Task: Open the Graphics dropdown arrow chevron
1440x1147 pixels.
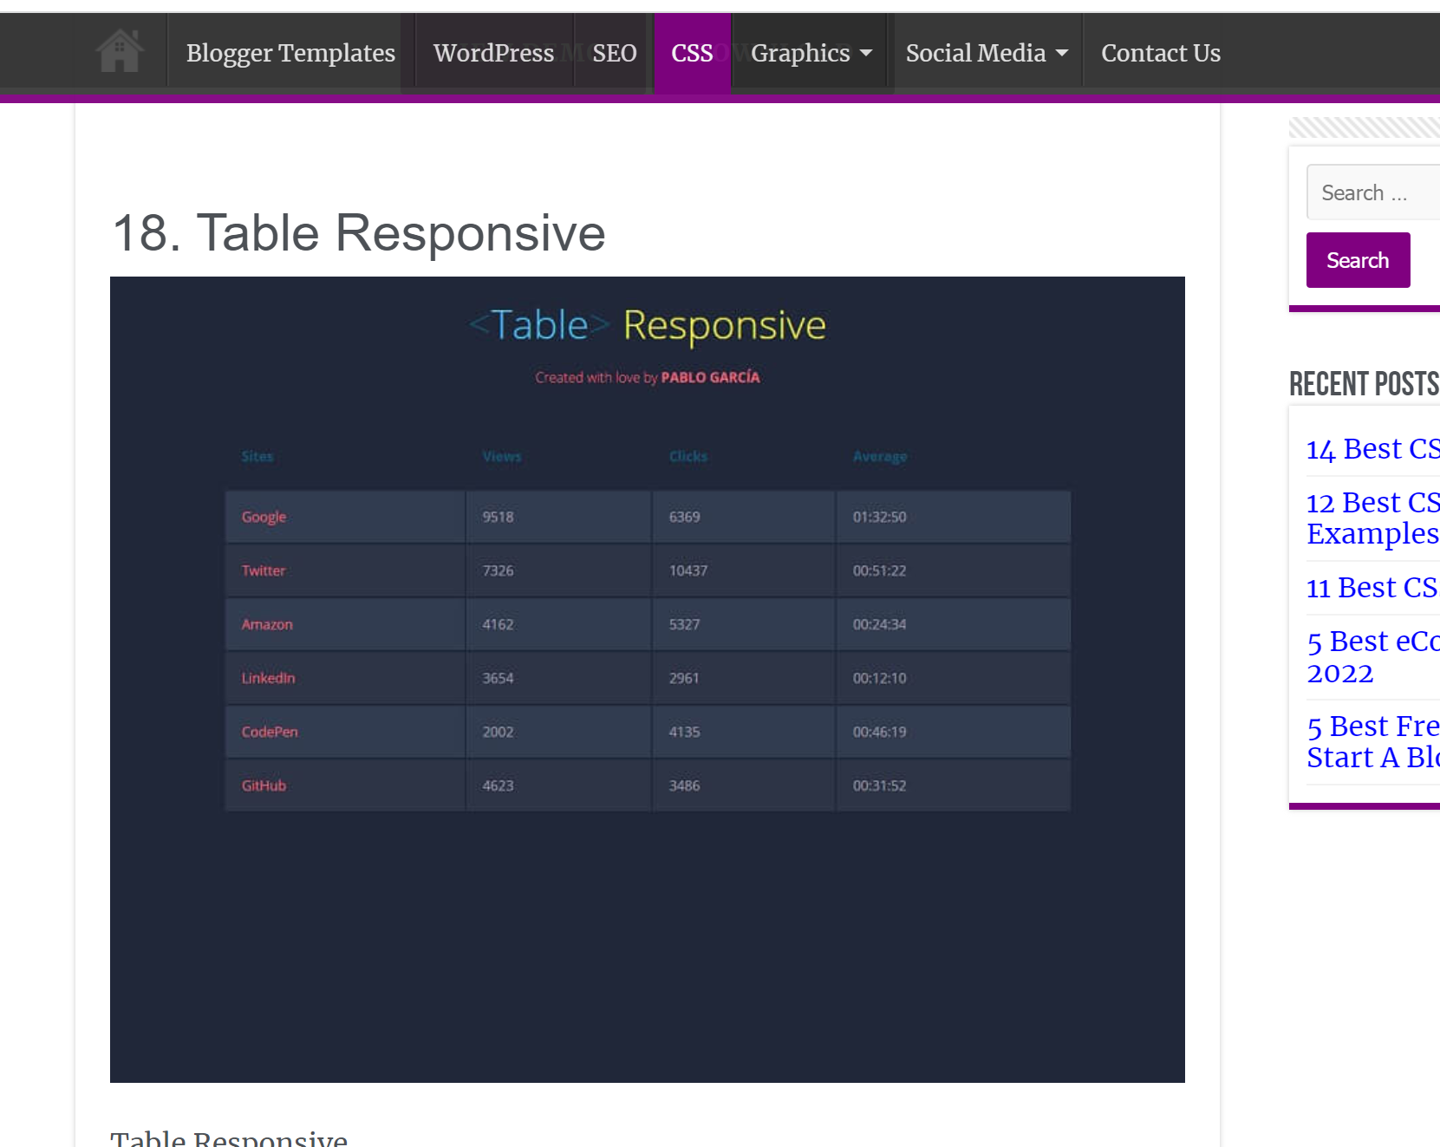Action: [866, 53]
